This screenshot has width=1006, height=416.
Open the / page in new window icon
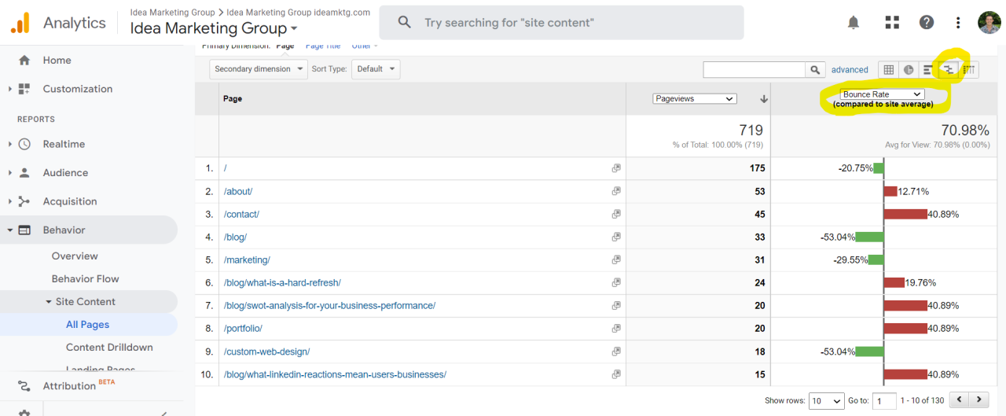click(616, 168)
